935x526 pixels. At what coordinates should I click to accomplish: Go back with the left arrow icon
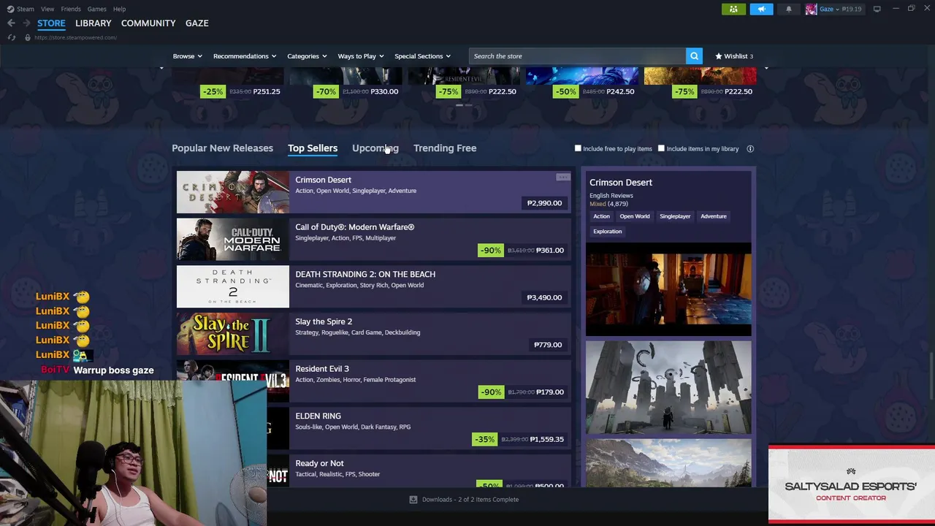point(11,23)
